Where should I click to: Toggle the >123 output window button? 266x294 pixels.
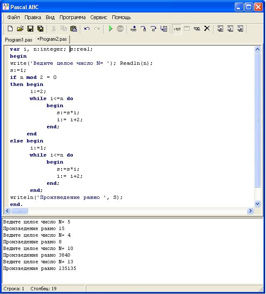177,29
